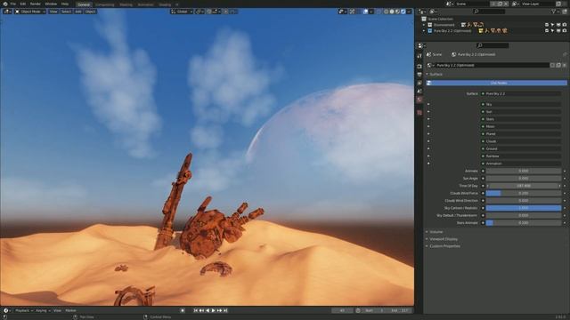570x320 pixels.
Task: Toggle Pure-Sky collection eye visibility
Action: pos(558,31)
